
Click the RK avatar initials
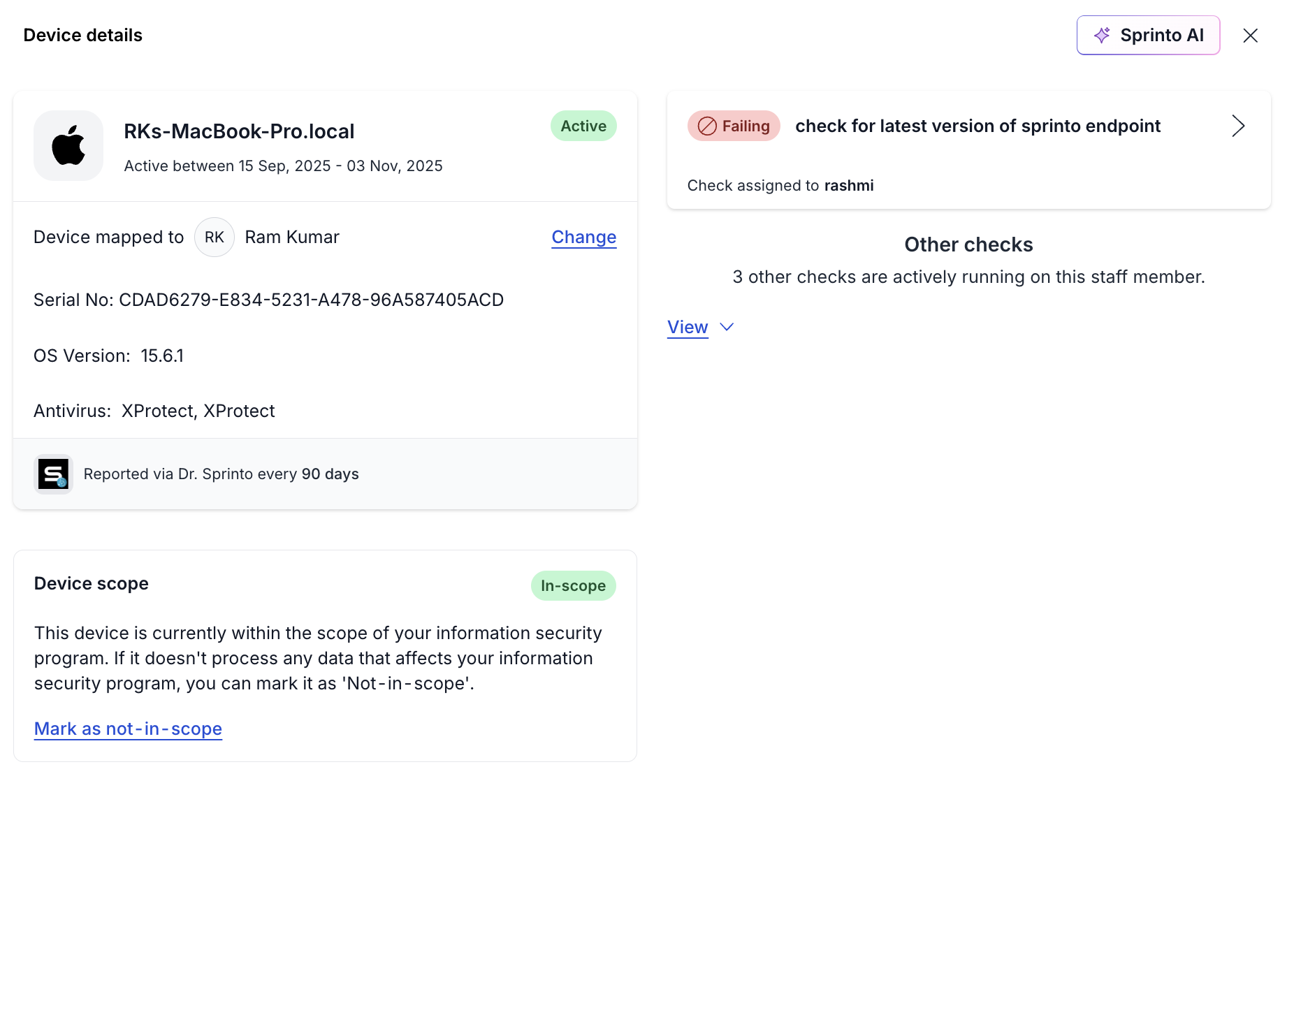tap(214, 237)
